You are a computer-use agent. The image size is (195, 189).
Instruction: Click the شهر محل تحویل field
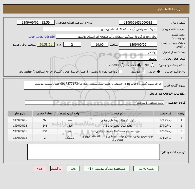(138, 58)
